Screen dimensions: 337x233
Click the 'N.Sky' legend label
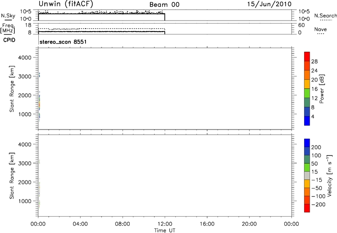coord(8,16)
